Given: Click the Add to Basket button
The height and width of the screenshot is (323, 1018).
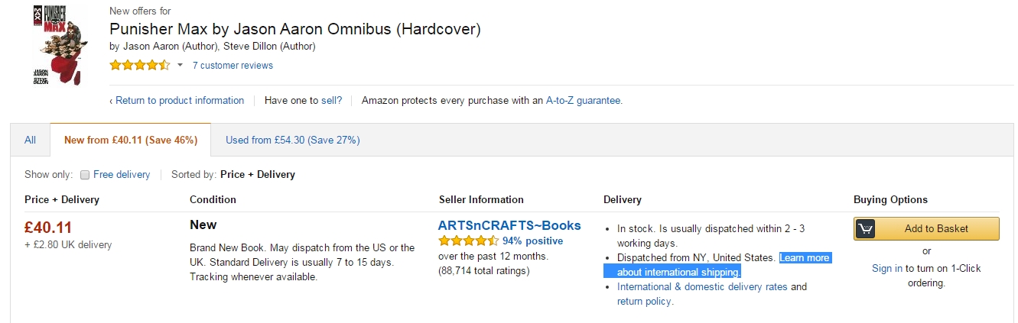Looking at the screenshot, I should 926,228.
